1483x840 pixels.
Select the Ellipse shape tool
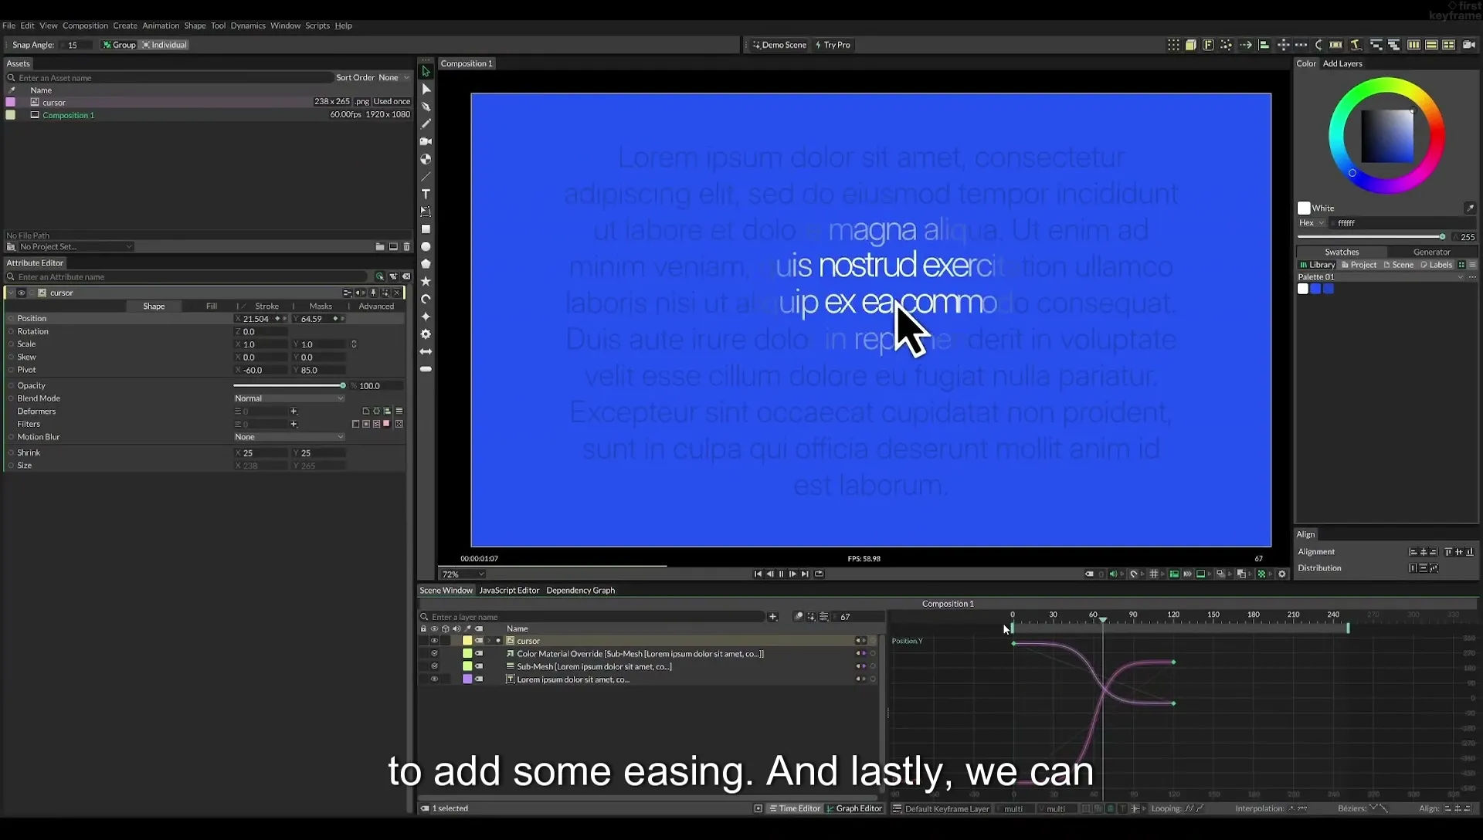(426, 247)
